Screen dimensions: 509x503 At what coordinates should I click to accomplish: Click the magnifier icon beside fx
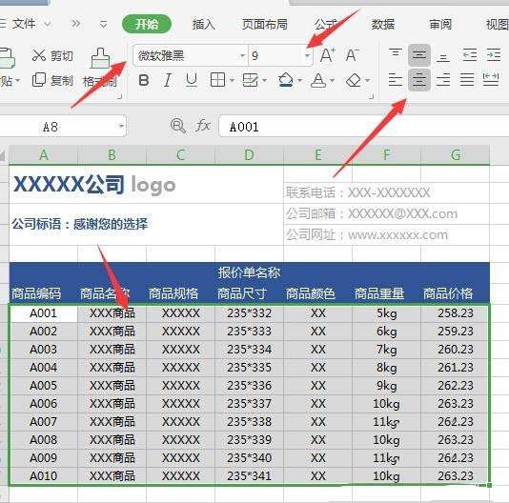[x=178, y=126]
